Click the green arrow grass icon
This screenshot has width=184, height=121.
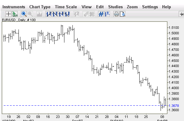(x=15, y=14)
